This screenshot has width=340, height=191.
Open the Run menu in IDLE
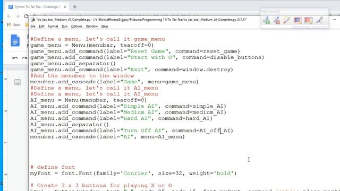[65, 26]
